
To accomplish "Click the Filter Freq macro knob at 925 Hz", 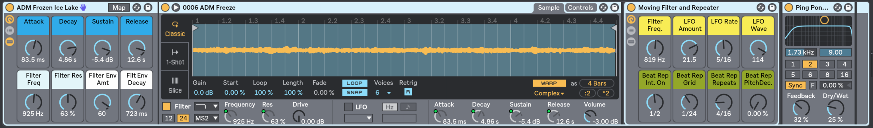I will pos(33,102).
